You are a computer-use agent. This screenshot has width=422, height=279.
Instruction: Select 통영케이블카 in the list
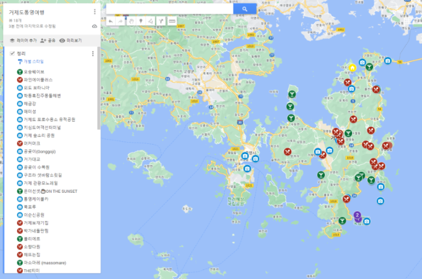click(x=36, y=199)
